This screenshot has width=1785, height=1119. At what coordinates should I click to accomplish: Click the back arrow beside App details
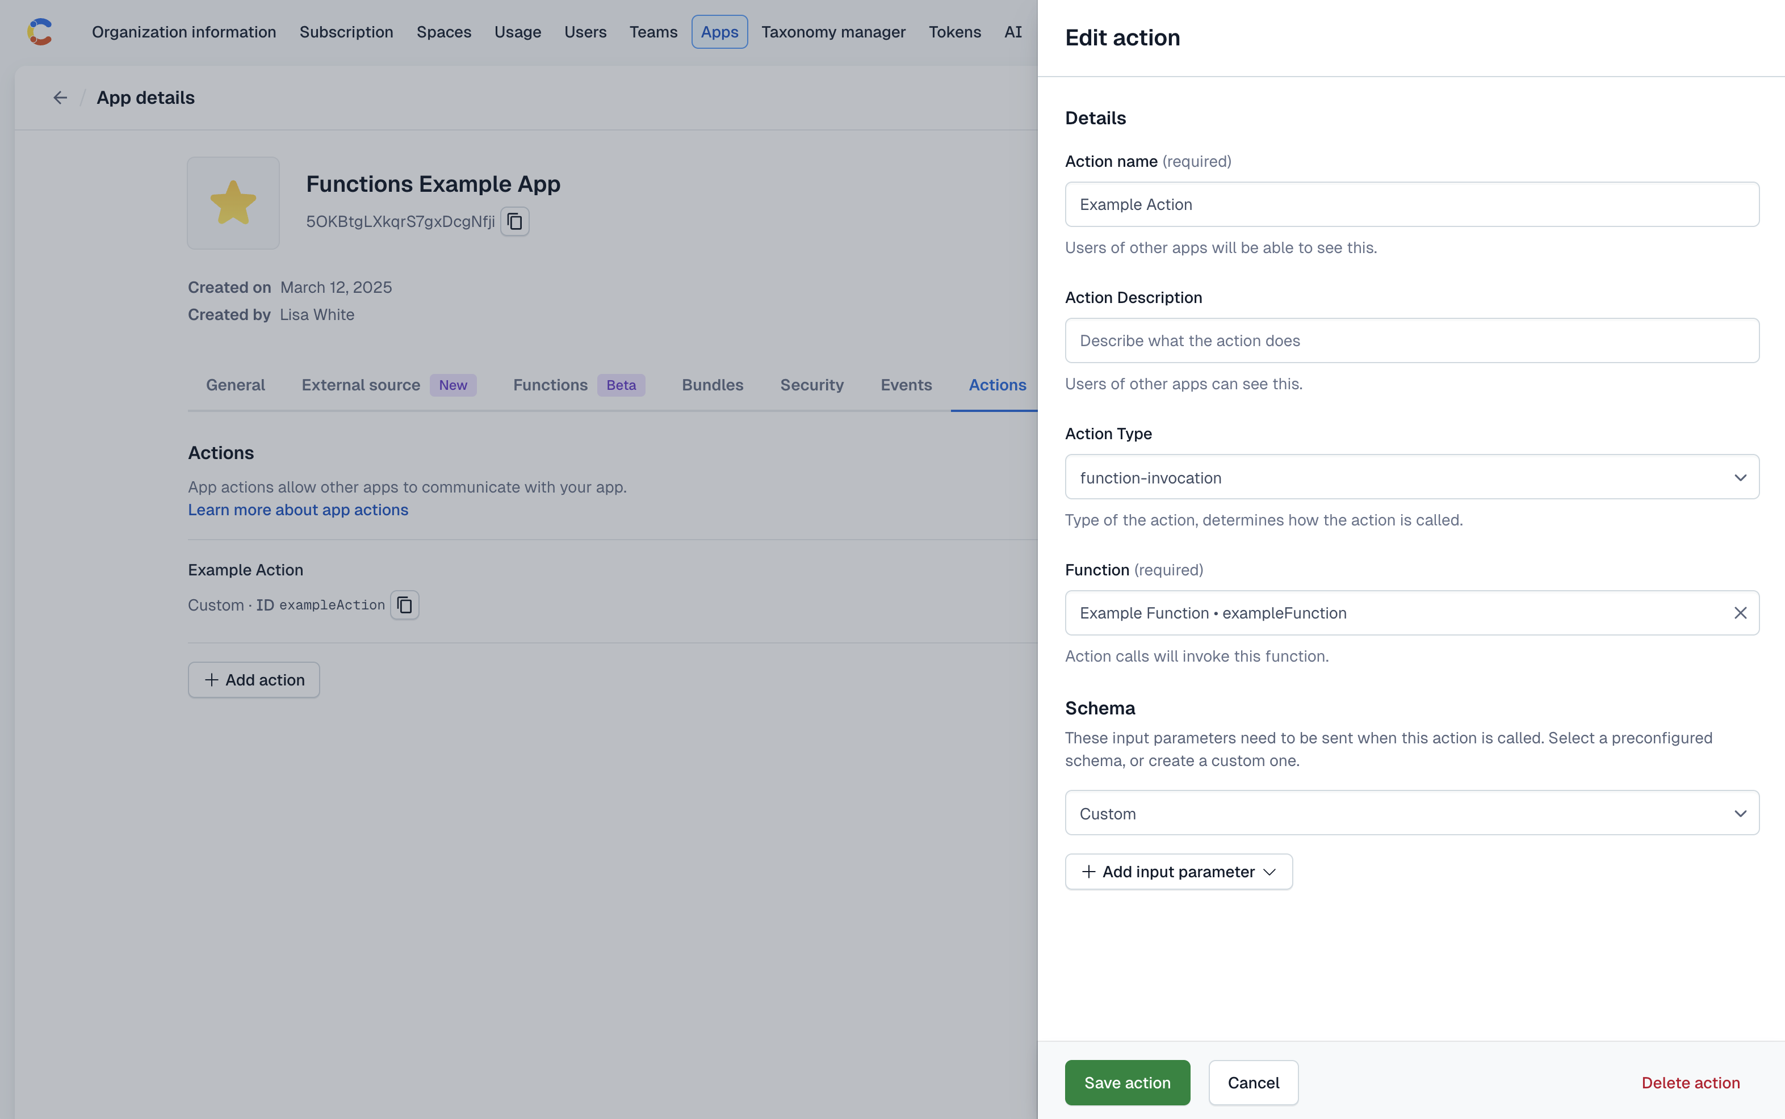(x=60, y=98)
